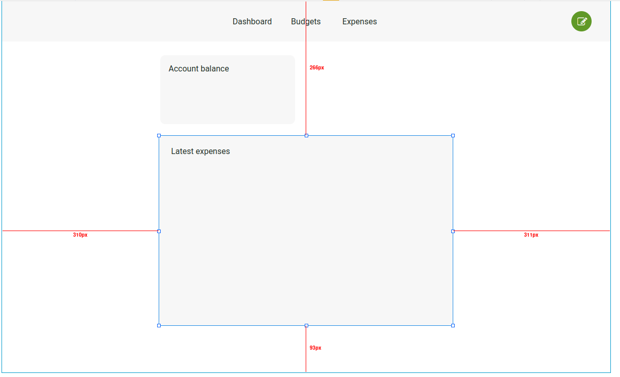
Task: Click the Latest expenses heading
Action: (x=200, y=151)
